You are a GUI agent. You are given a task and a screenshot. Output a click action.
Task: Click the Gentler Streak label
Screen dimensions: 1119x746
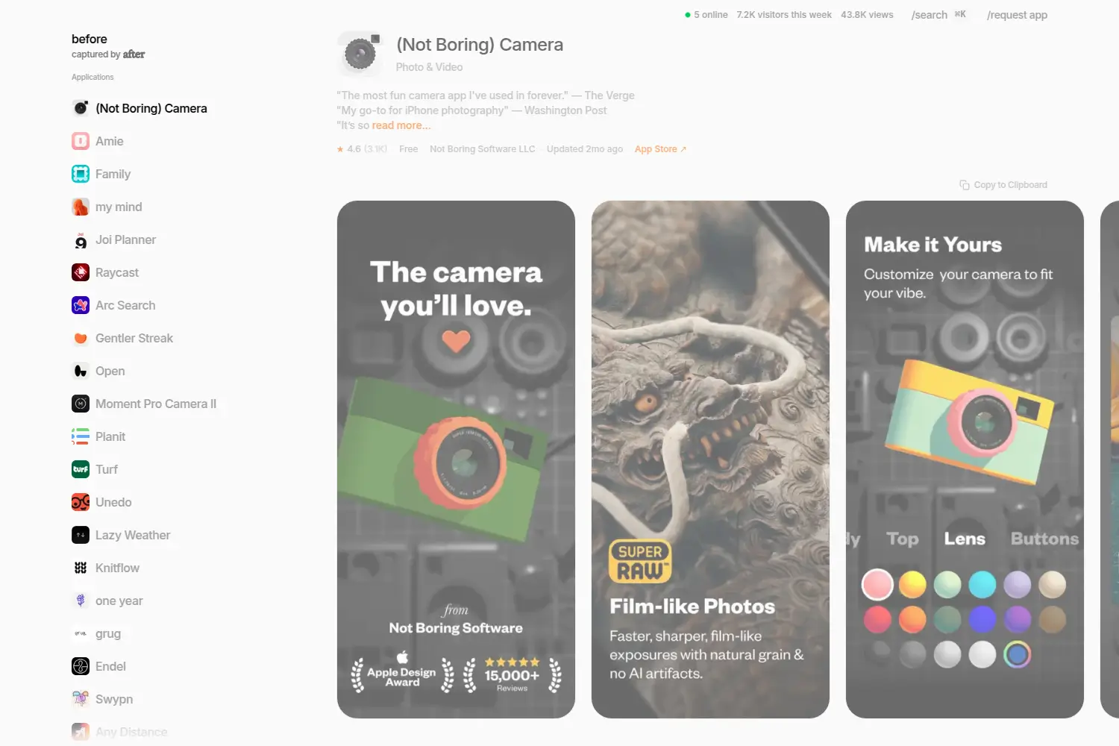point(134,338)
